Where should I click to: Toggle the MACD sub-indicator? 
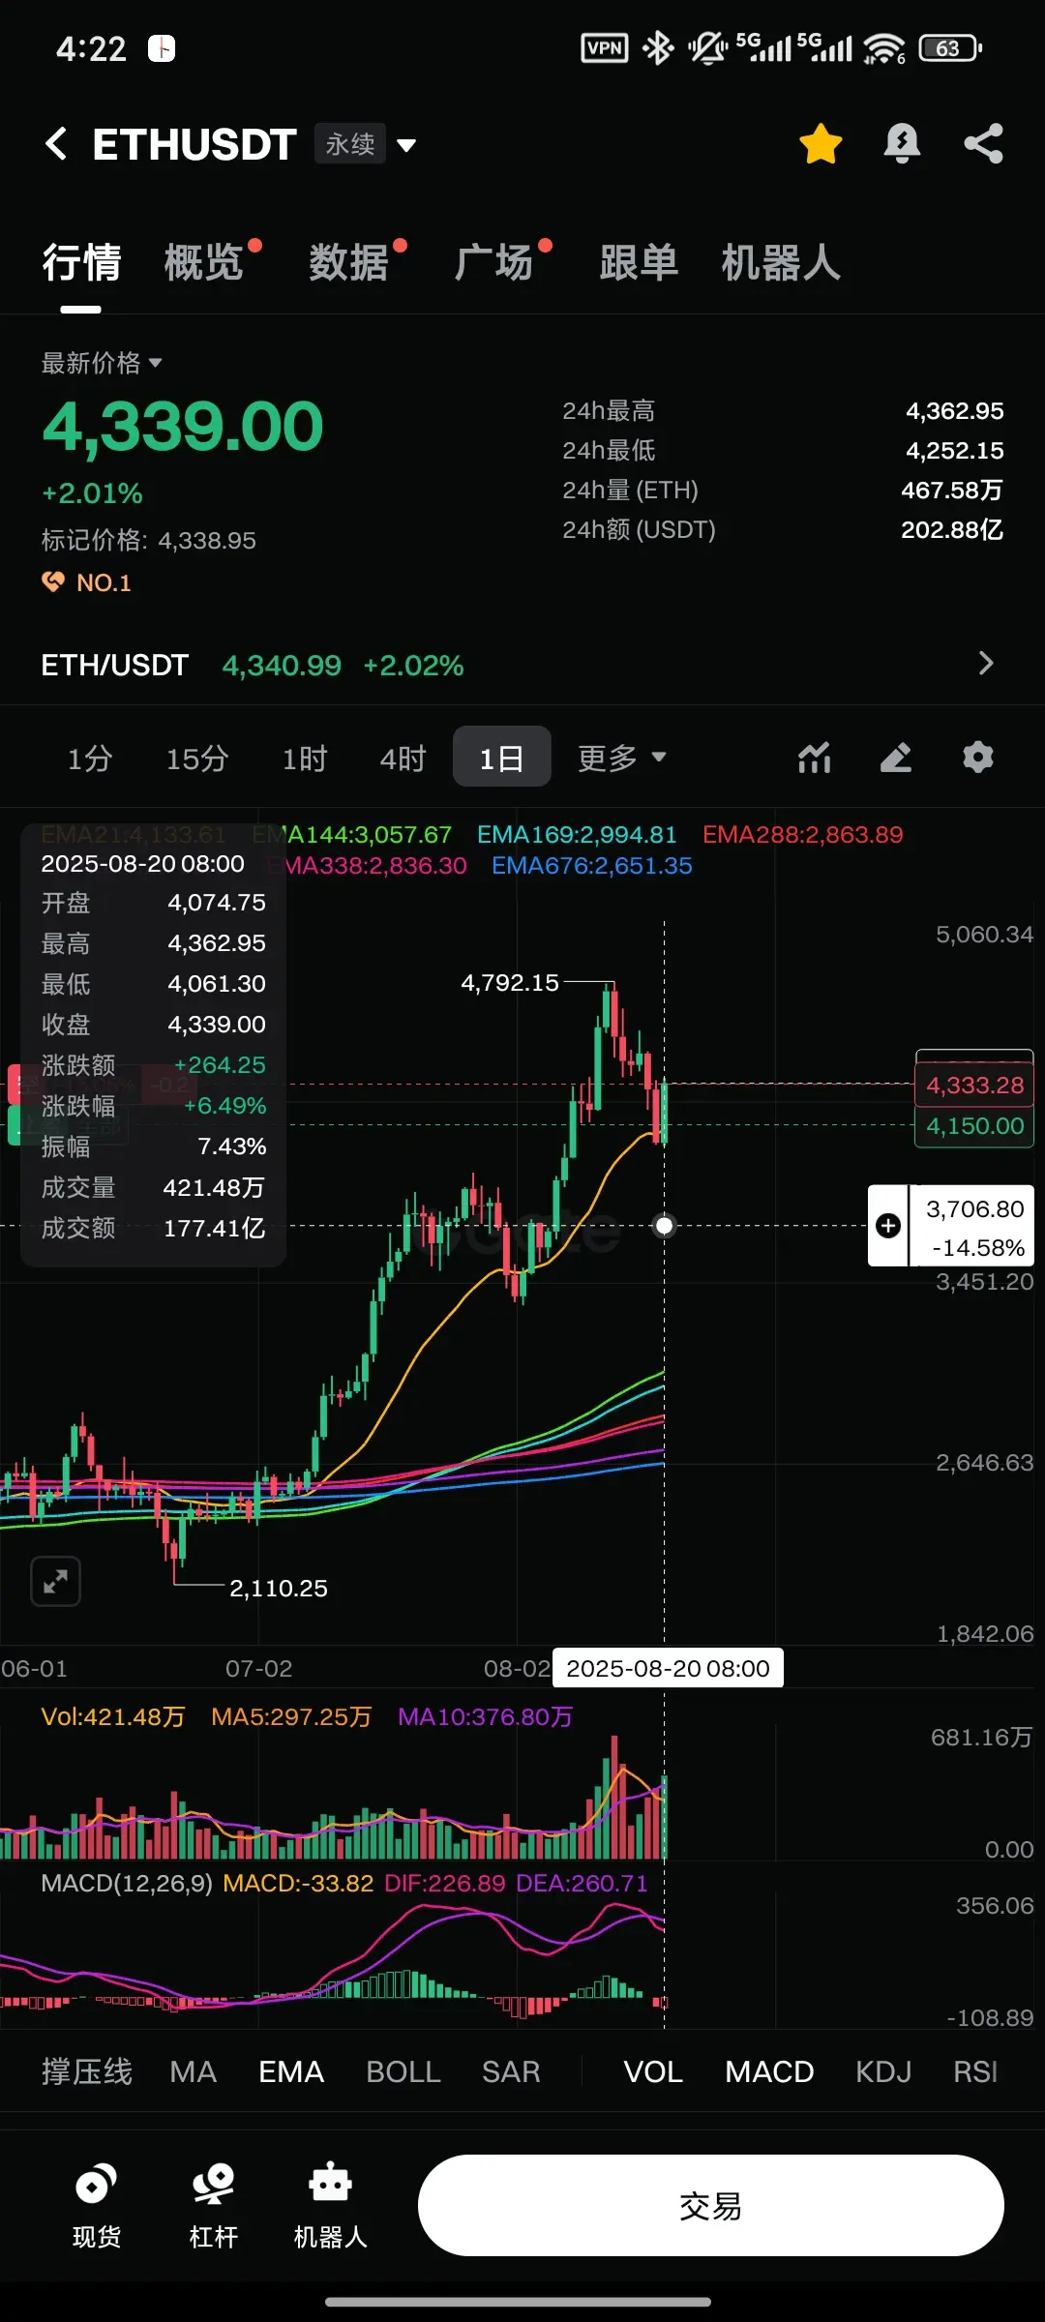(x=769, y=2071)
